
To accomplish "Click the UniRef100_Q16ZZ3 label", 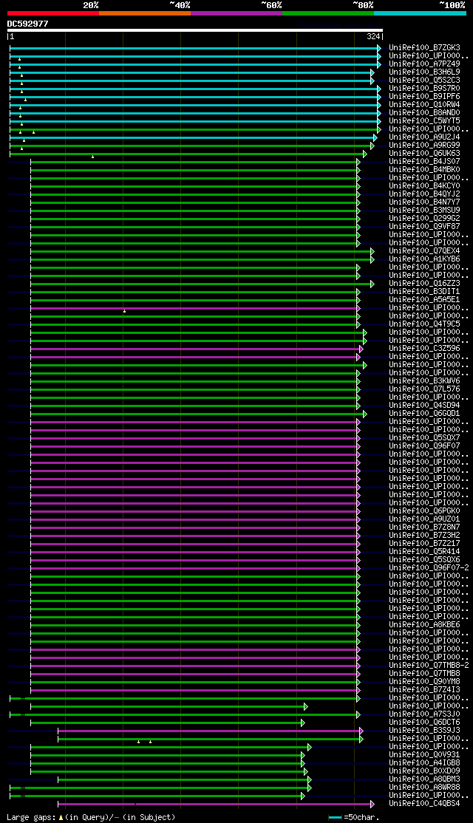I will (x=425, y=284).
